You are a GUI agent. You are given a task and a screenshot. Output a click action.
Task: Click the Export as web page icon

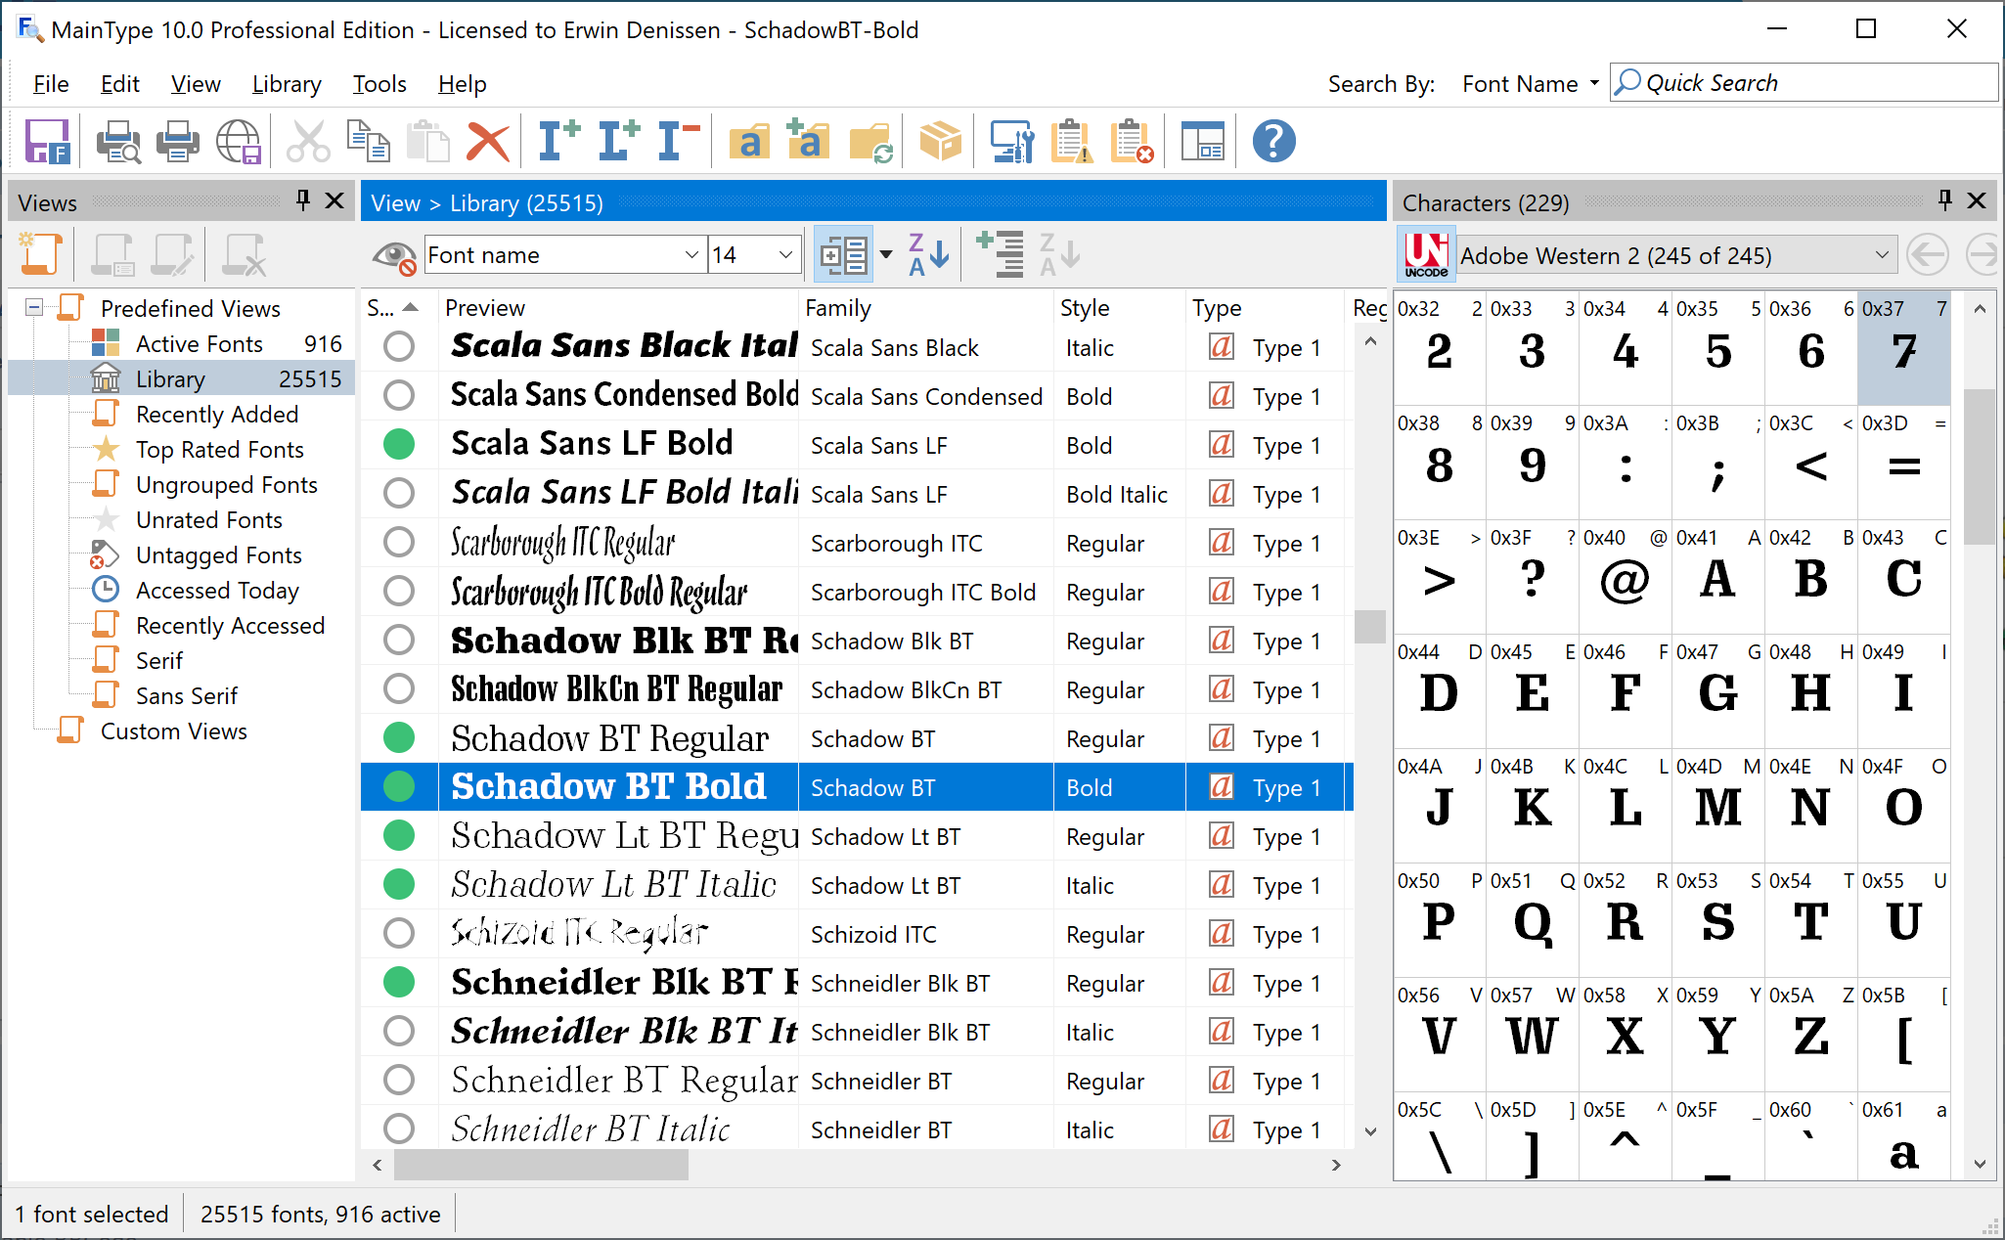click(238, 142)
